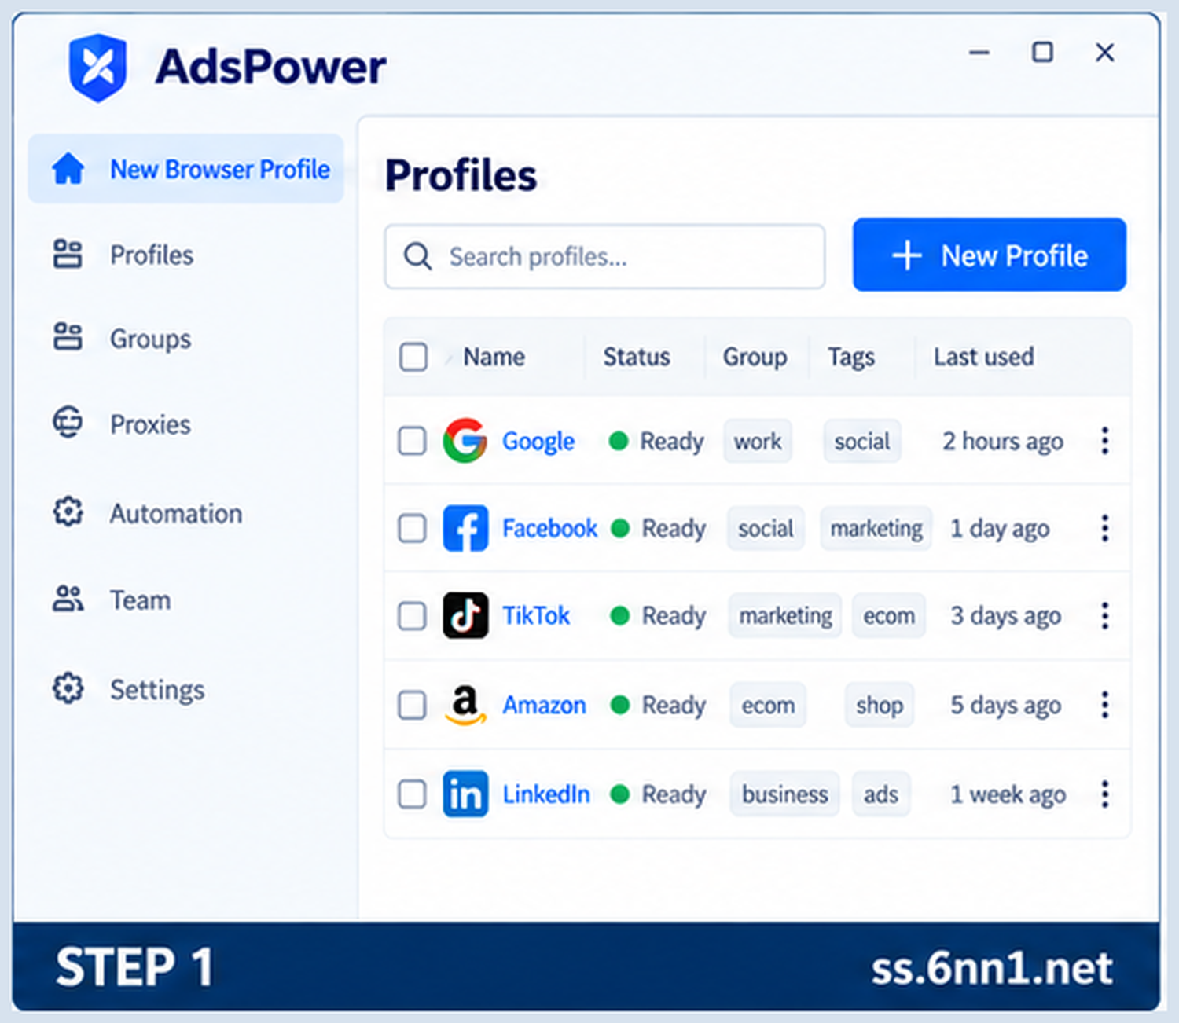
Task: Focus the Search profiles input field
Action: click(605, 256)
